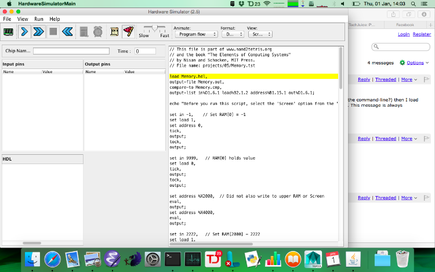Stop the simulation with the stop icon
The height and width of the screenshot is (272, 435).
tap(53, 31)
